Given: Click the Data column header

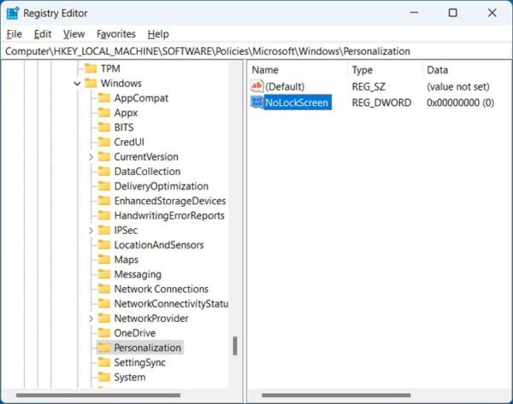Looking at the screenshot, I should tap(438, 70).
